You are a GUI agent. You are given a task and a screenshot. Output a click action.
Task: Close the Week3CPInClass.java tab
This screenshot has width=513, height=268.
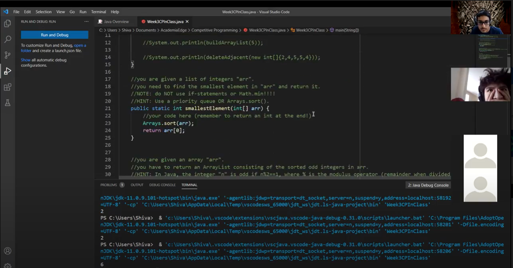pyautogui.click(x=187, y=22)
